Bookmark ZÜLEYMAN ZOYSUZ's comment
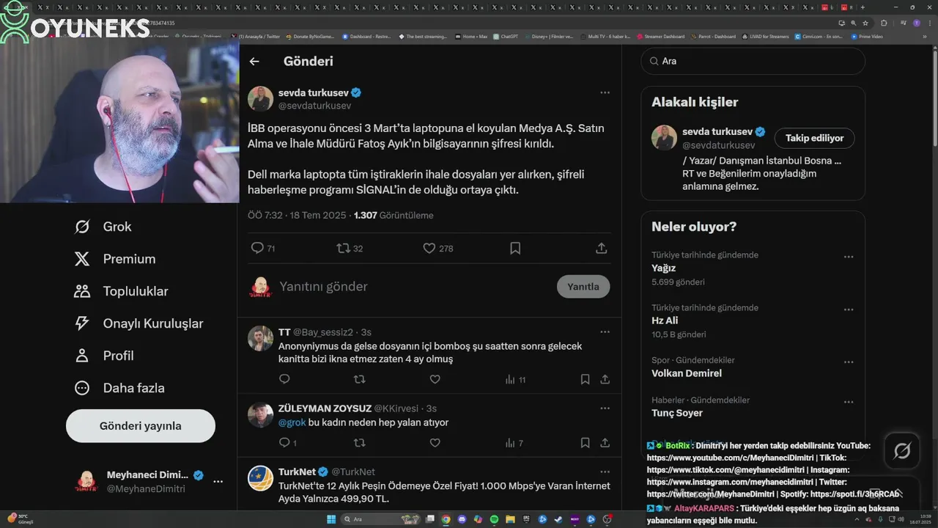 click(585, 443)
